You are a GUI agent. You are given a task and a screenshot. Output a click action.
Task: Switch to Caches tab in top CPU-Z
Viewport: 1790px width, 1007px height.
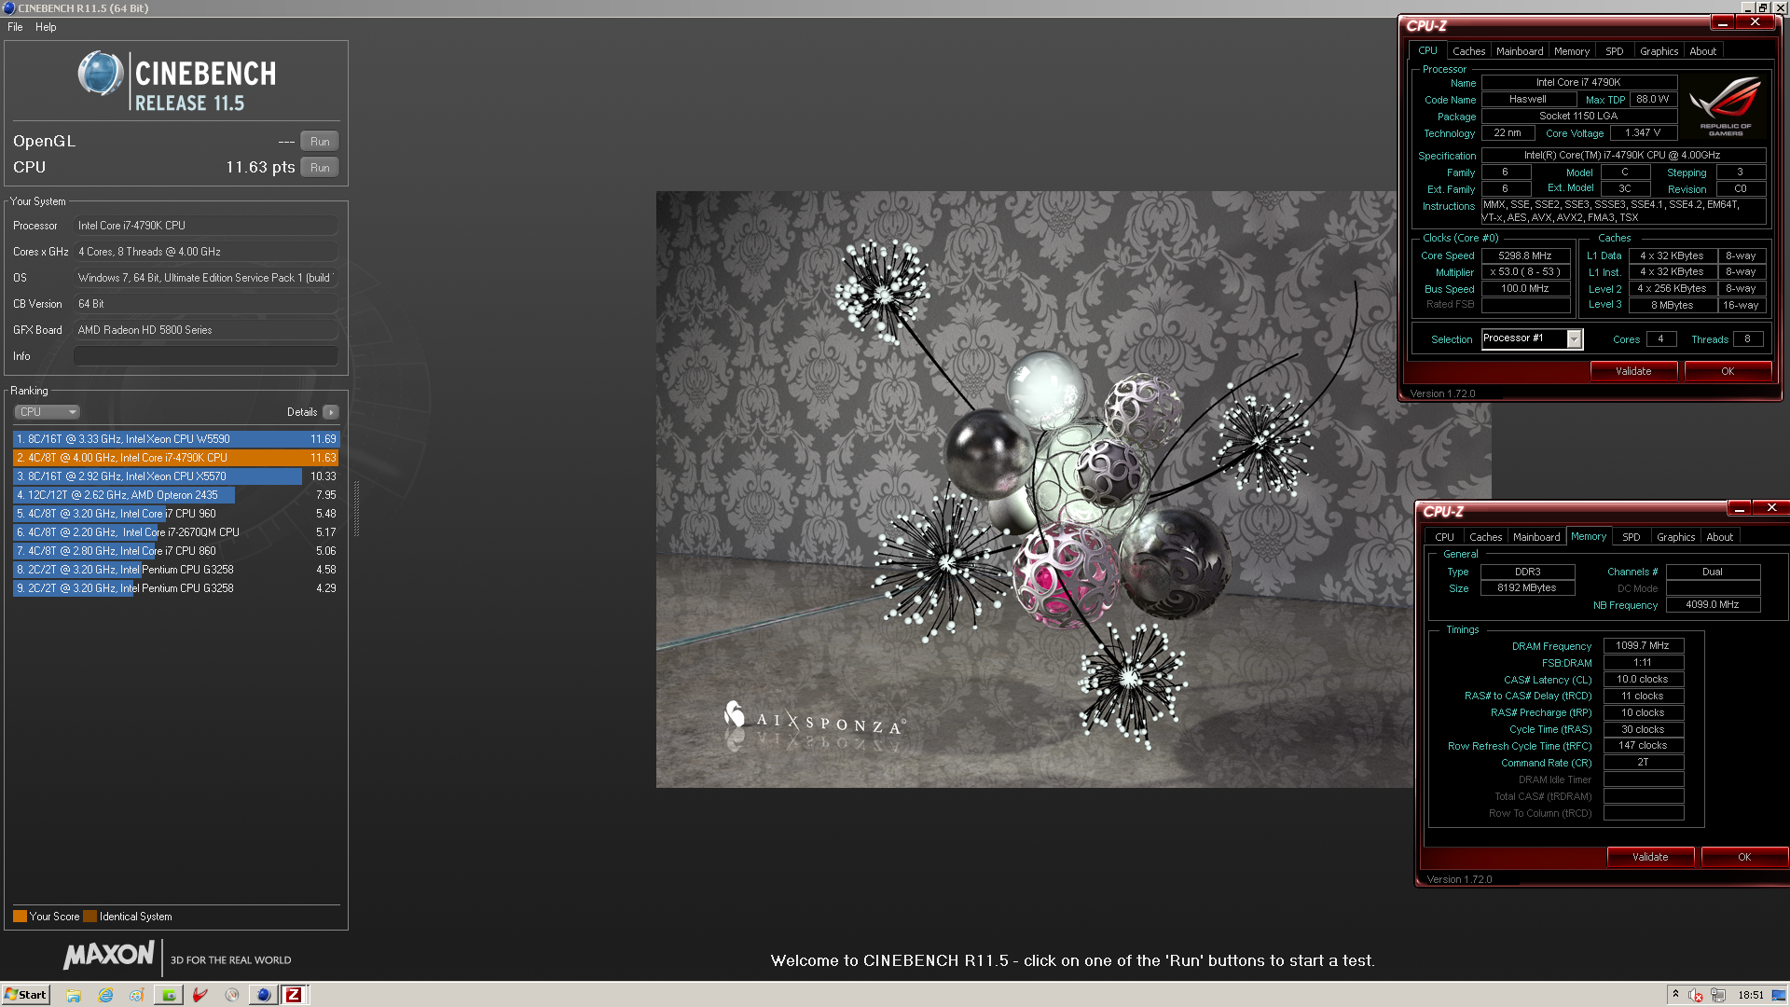[x=1468, y=51]
